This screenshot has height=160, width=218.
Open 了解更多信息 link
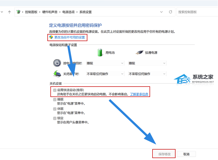tap(139, 94)
